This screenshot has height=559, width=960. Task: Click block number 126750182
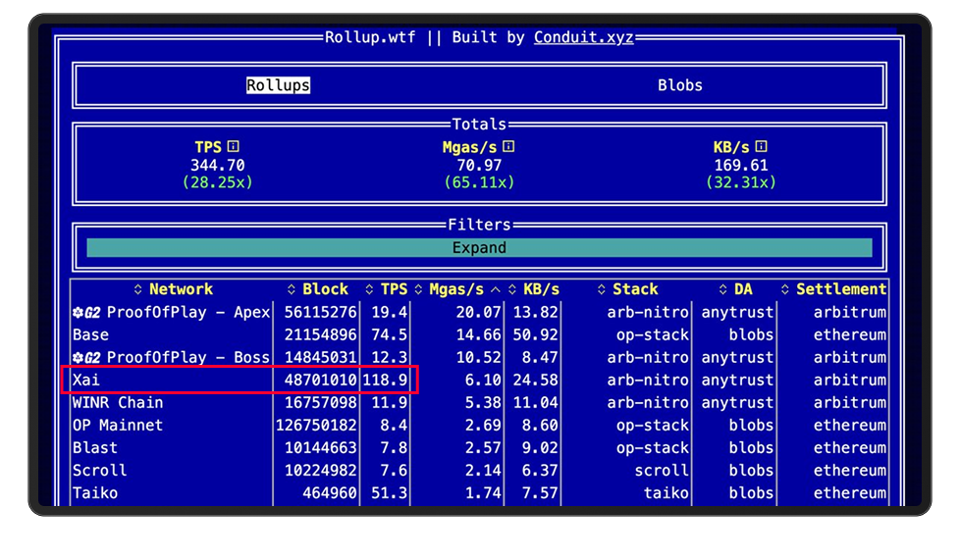(316, 426)
